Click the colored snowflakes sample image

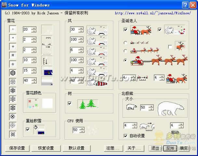[33, 103]
